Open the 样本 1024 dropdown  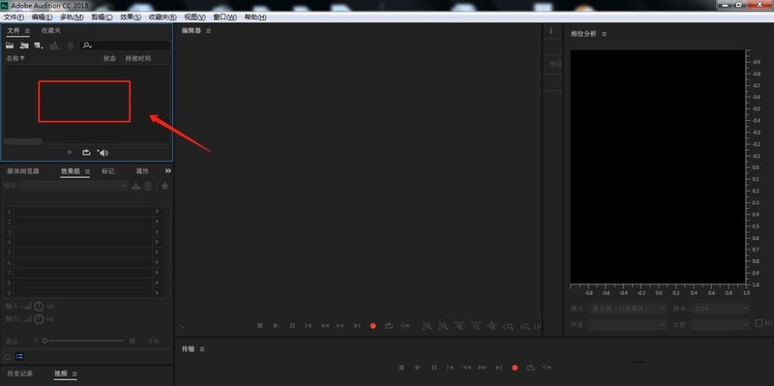click(720, 309)
